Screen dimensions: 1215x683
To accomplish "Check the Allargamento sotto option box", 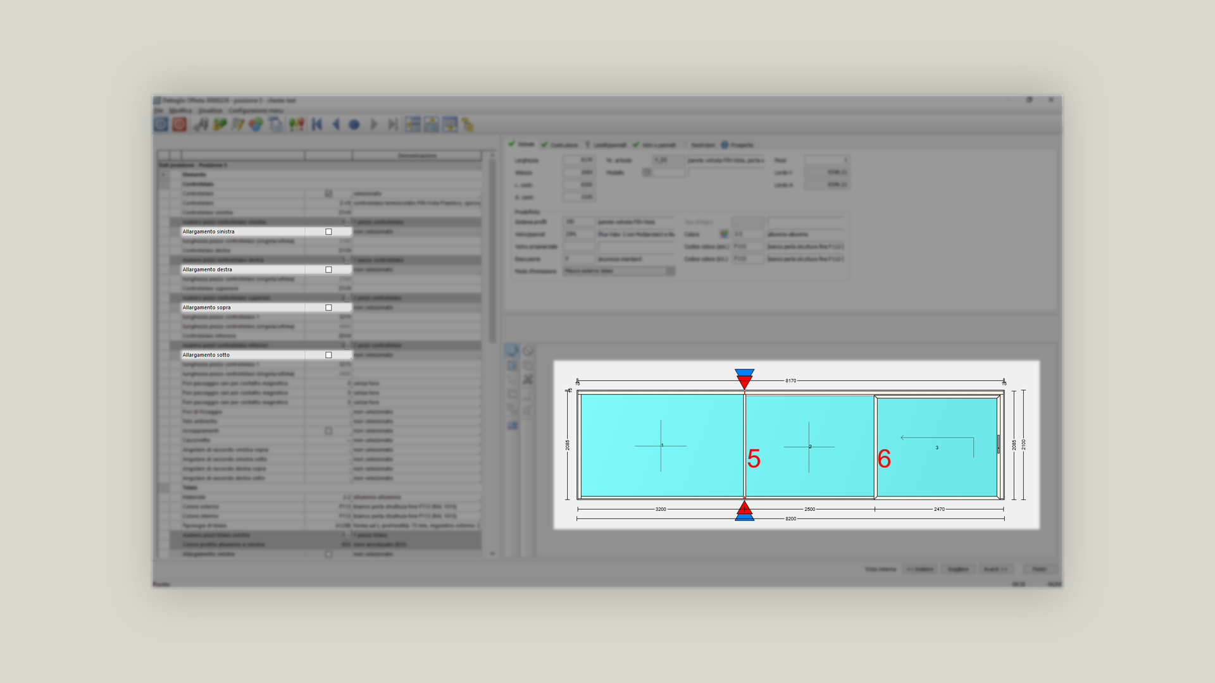I will tap(328, 355).
